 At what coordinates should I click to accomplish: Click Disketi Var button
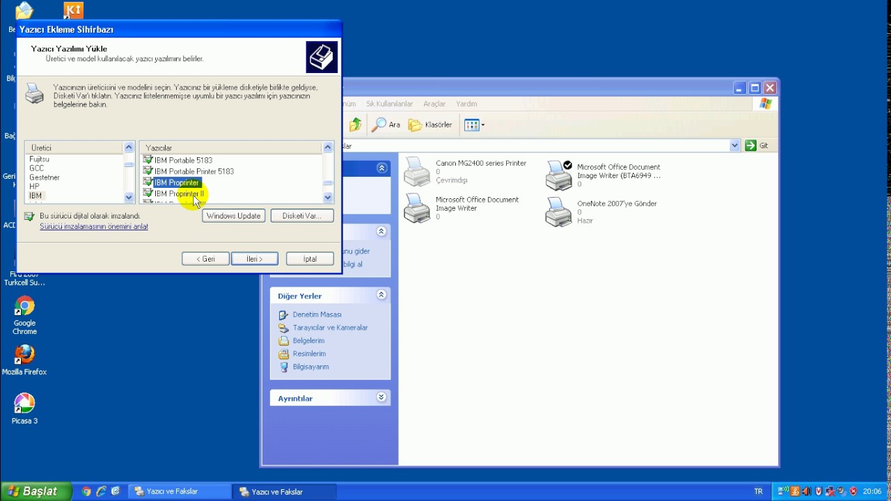click(302, 216)
